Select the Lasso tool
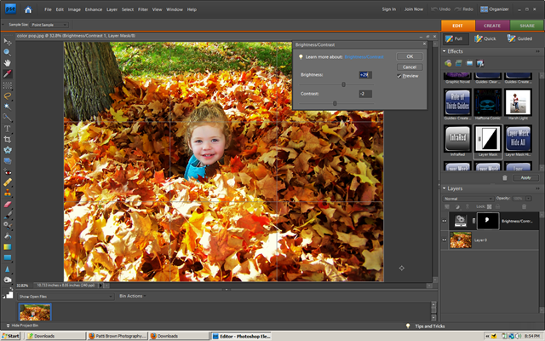The width and height of the screenshot is (545, 341). point(8,96)
